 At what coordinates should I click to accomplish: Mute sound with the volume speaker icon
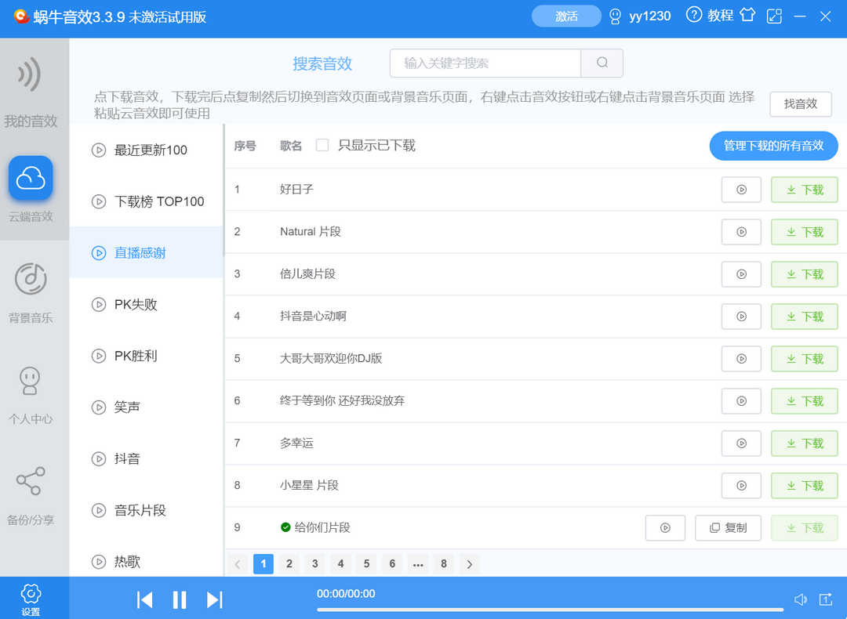tap(801, 599)
